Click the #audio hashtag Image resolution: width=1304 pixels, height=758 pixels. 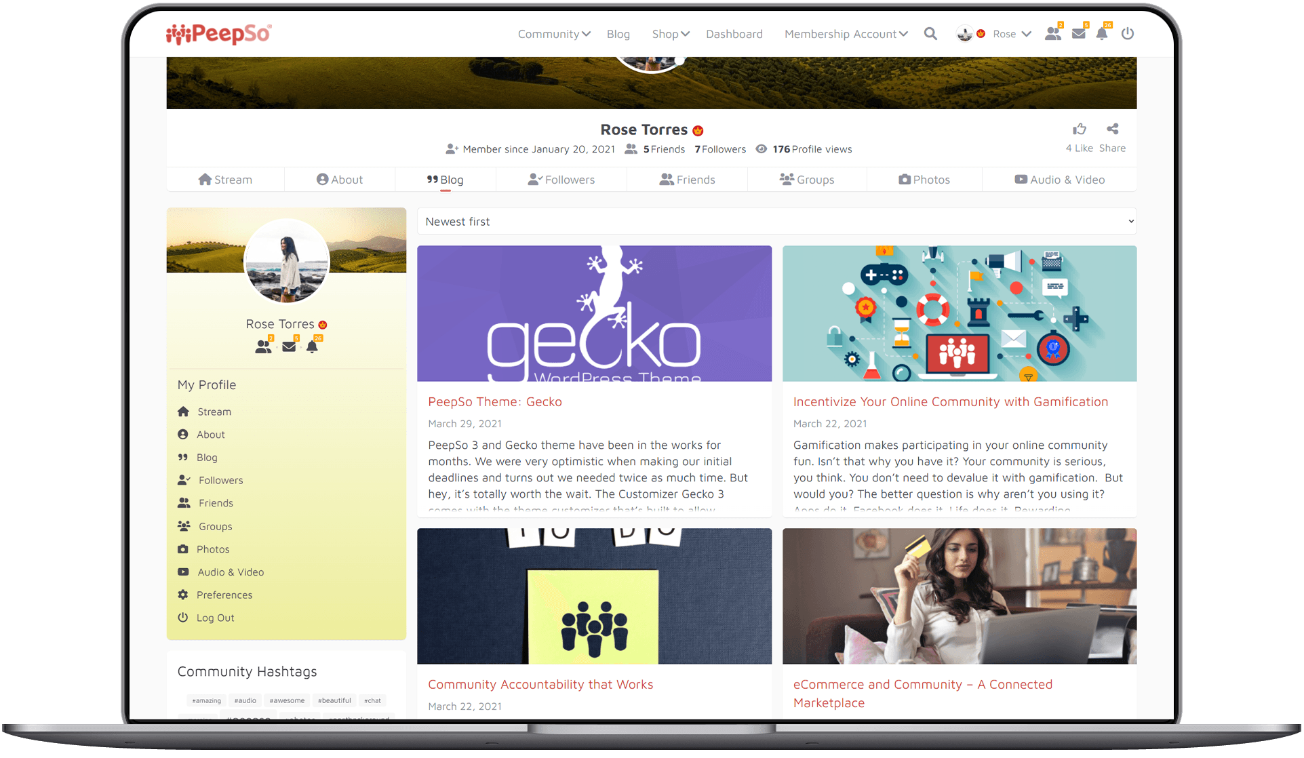245,700
